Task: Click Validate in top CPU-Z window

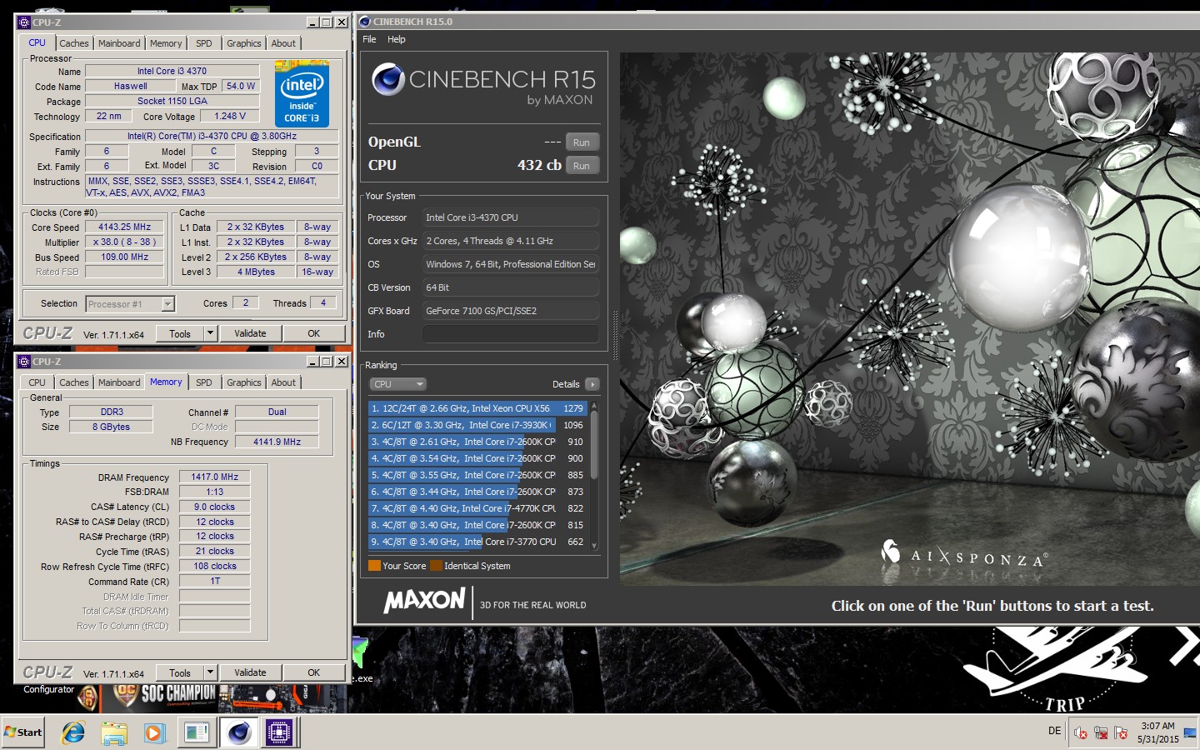Action: pos(250,333)
